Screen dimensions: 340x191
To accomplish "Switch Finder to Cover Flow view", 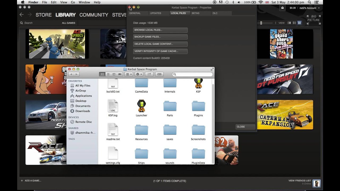I will [x=120, y=74].
